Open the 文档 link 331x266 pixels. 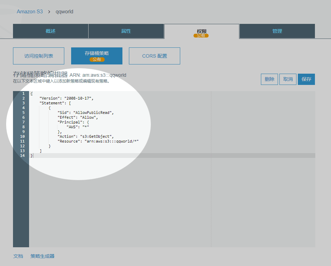18,256
